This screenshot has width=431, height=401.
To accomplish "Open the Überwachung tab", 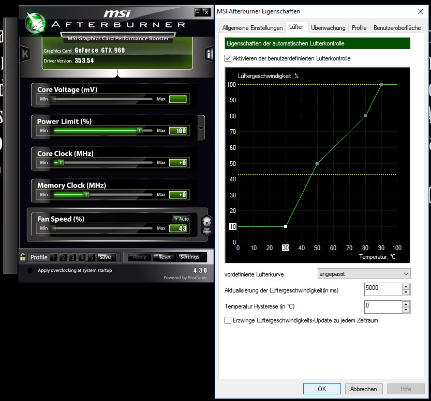I will pyautogui.click(x=328, y=28).
